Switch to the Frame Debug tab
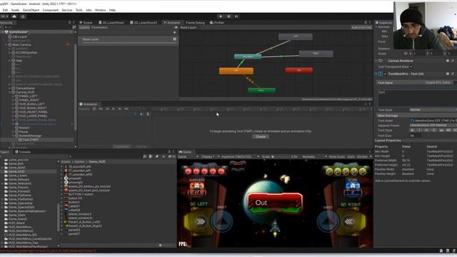This screenshot has height=257, width=457. 195,22
